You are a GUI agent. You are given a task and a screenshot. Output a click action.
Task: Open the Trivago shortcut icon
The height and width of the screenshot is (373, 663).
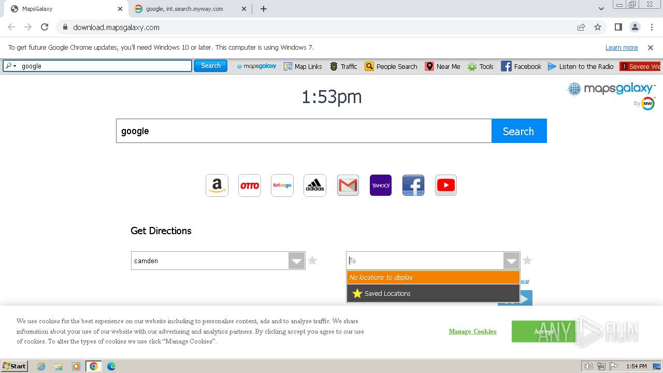click(x=282, y=185)
